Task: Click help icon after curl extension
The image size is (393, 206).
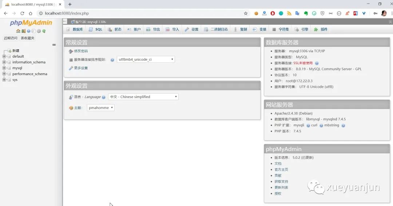Action: coord(321,125)
